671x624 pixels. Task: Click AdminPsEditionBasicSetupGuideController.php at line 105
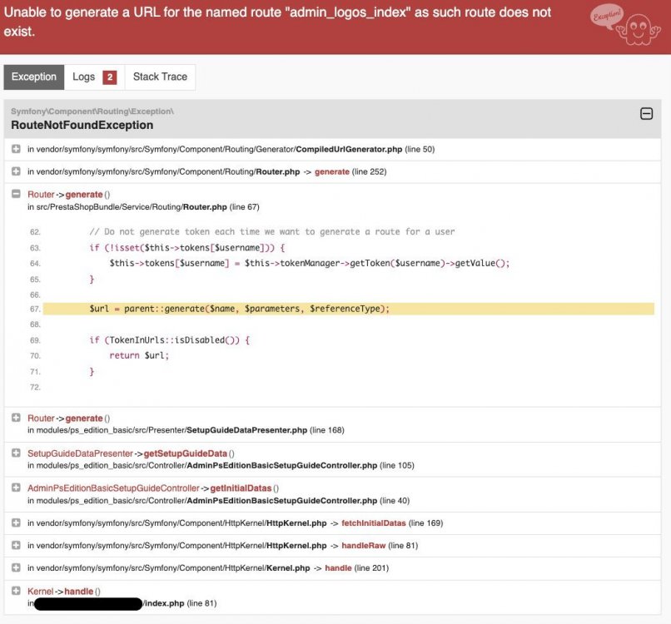282,465
